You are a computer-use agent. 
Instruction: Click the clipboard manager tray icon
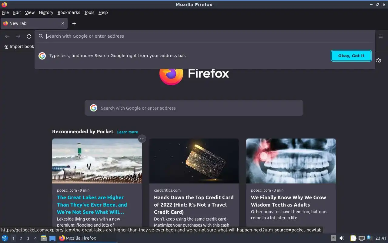point(353,238)
